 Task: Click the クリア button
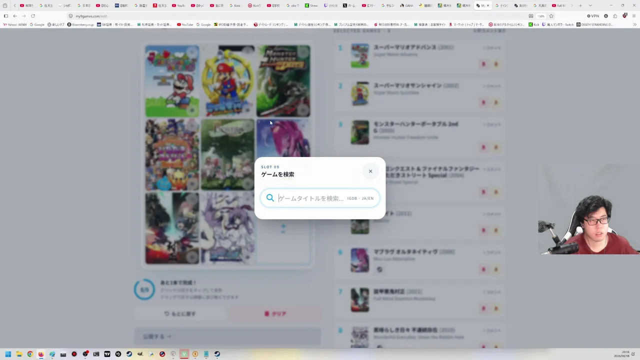point(274,313)
